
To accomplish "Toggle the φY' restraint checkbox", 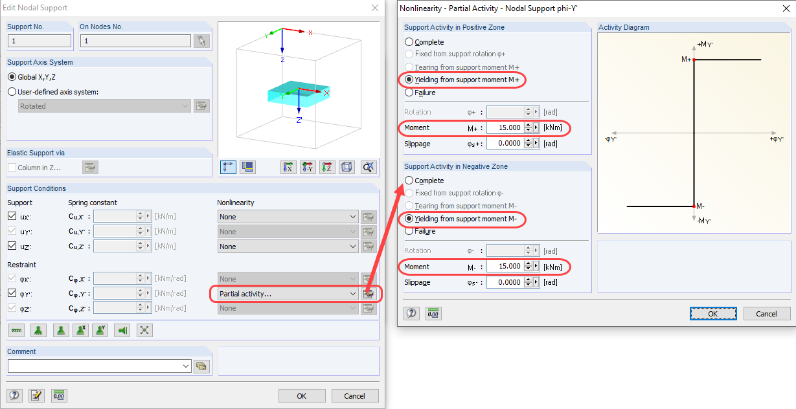I will coord(12,293).
